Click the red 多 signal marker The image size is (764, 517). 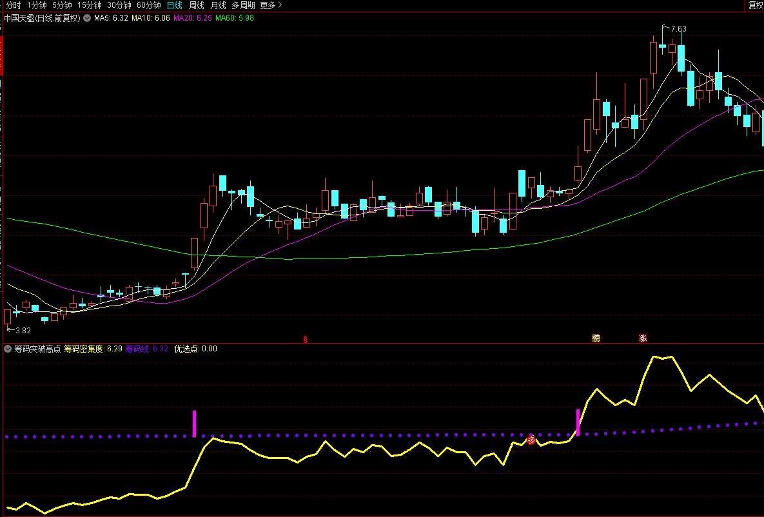point(531,440)
